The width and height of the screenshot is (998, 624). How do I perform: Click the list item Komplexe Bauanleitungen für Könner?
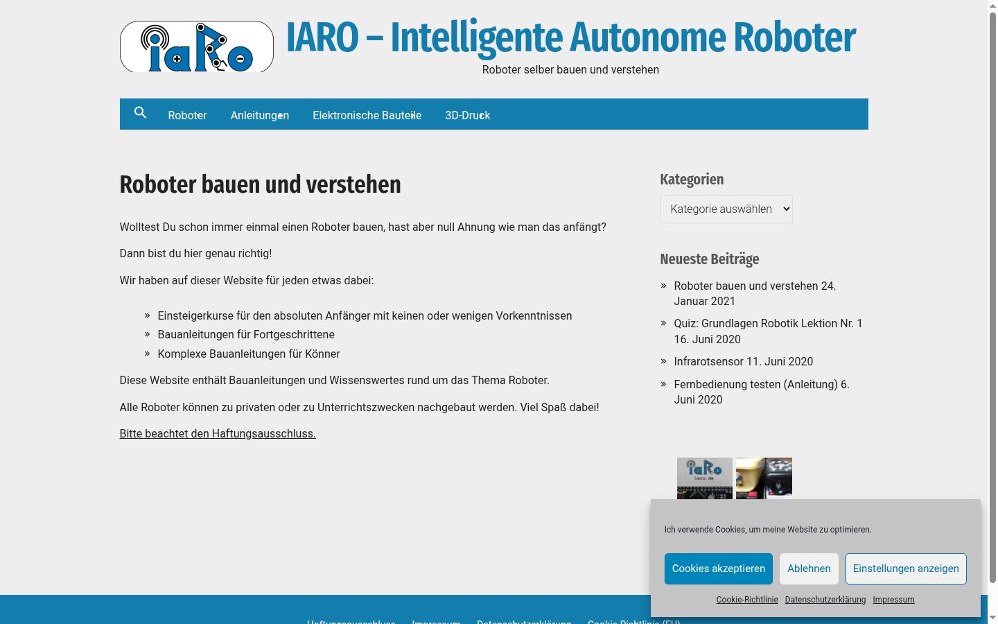(x=249, y=354)
